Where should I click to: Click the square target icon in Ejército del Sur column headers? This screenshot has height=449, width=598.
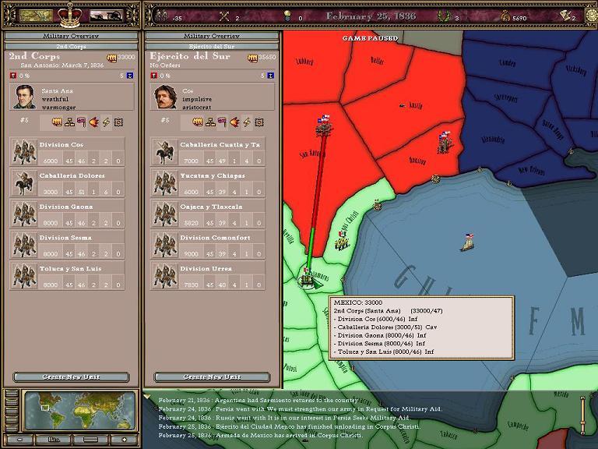click(x=259, y=122)
